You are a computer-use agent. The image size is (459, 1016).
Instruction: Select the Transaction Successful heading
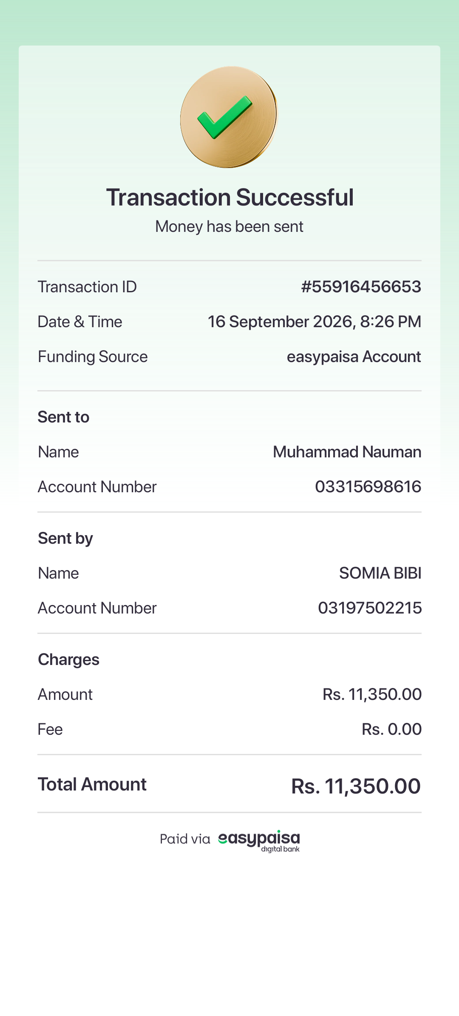pos(230,197)
